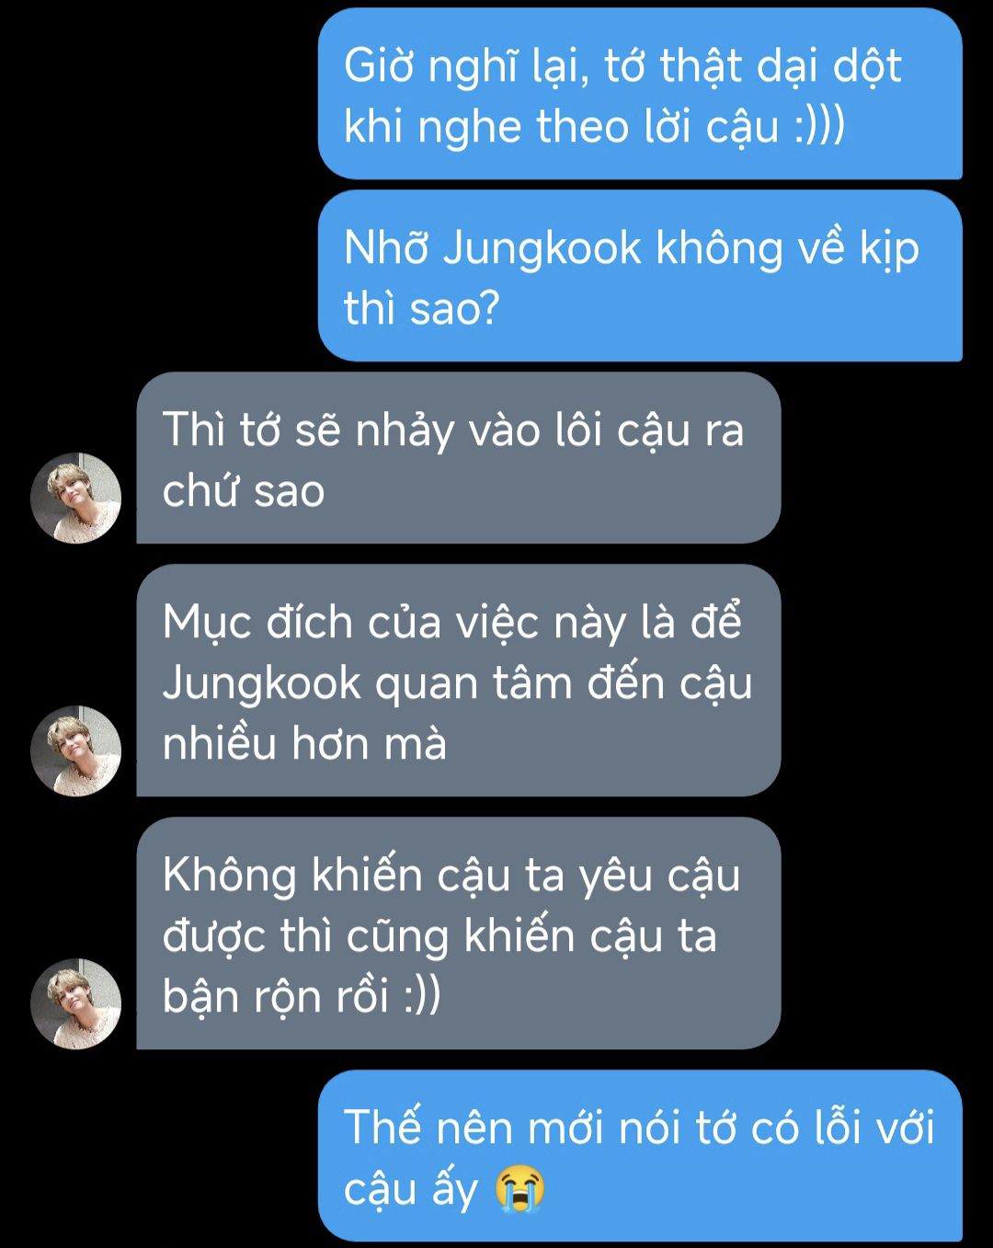Tap the word 'Jungkook' in the blue message
The image size is (993, 1248).
click(x=542, y=249)
